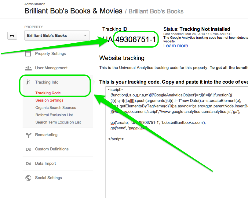This screenshot has height=198, width=248.
Task: Open Organic Search Sources
Action: [x=56, y=108]
